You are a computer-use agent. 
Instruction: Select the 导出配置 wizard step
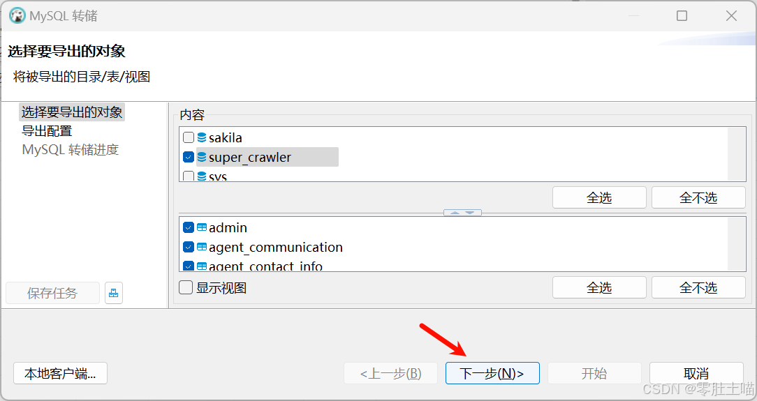(x=47, y=131)
